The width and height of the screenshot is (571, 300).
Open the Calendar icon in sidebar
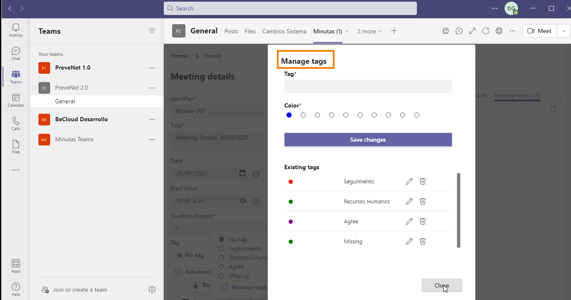tap(16, 97)
